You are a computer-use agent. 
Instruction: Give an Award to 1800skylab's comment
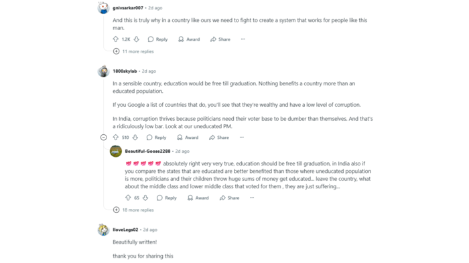pos(188,138)
